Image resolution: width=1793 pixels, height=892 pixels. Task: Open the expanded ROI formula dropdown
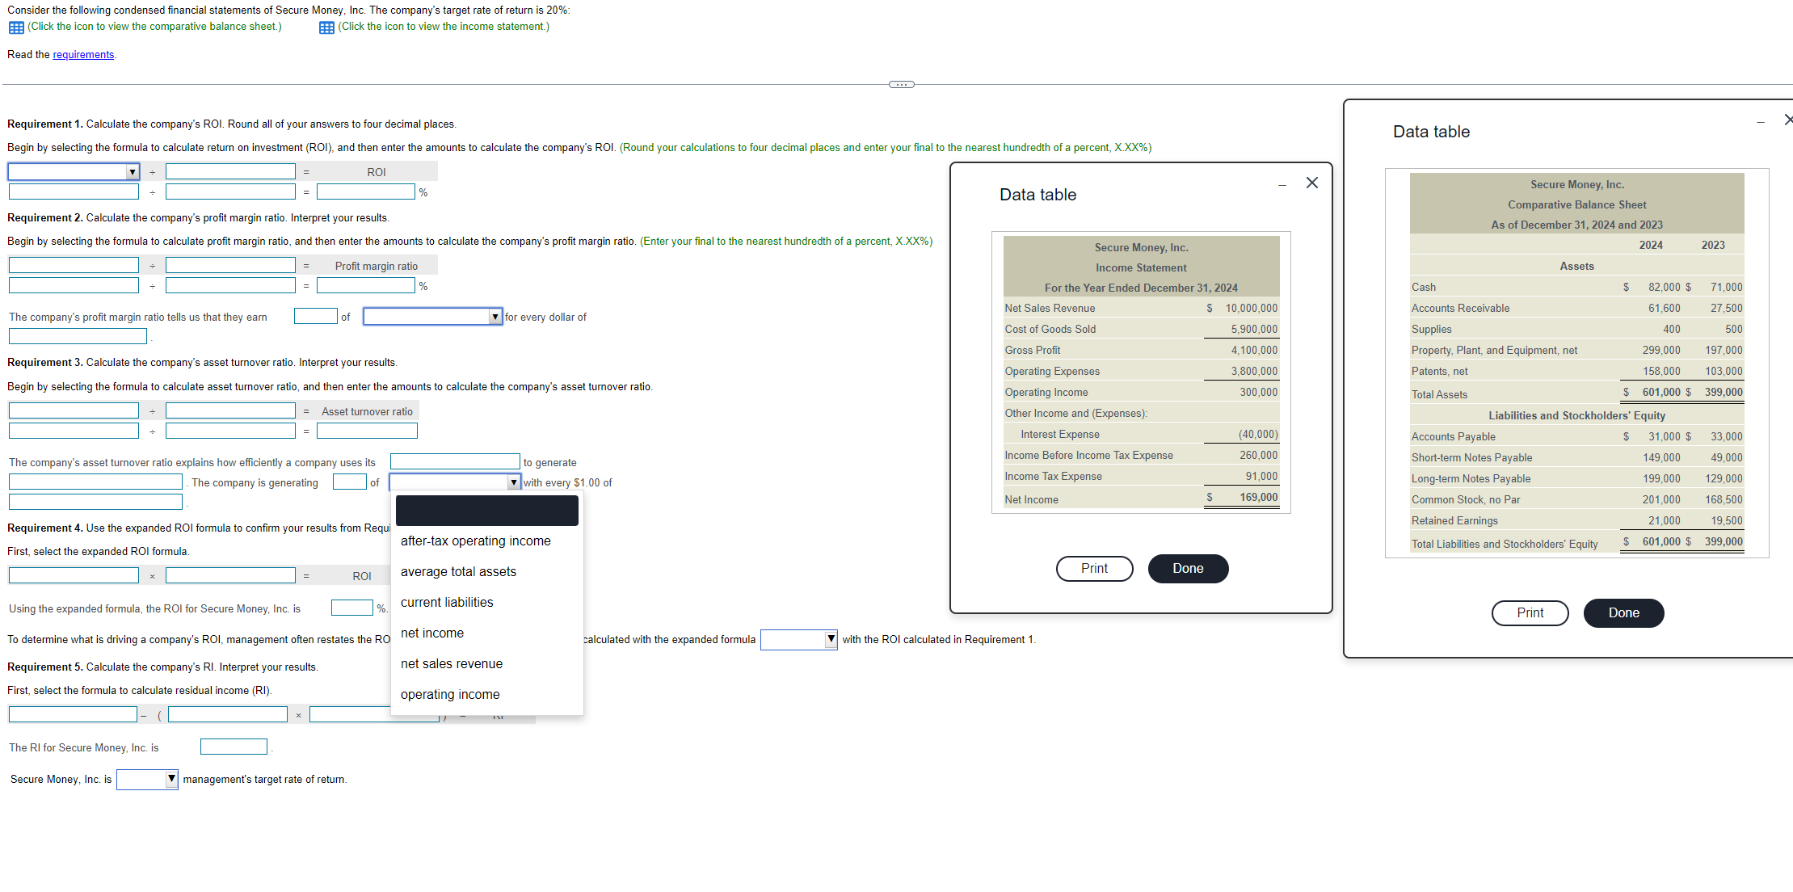[x=74, y=576]
